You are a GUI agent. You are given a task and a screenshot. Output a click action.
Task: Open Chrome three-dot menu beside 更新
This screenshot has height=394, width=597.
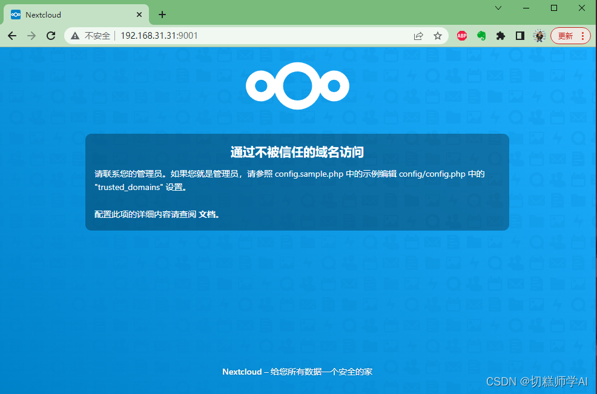(582, 36)
